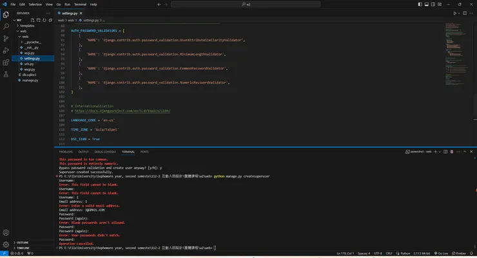
Task: Expand the TIMELINE section
Action: coord(23,248)
